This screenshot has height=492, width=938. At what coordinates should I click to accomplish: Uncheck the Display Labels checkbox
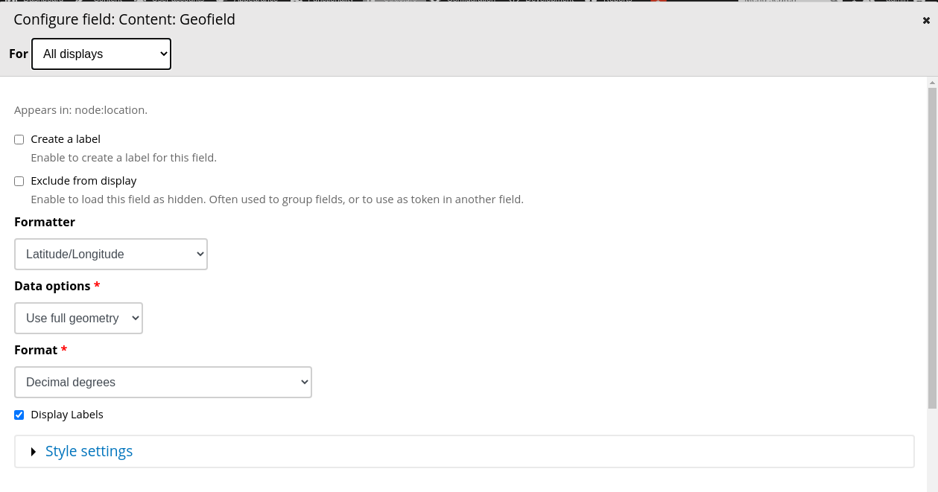[x=19, y=415]
